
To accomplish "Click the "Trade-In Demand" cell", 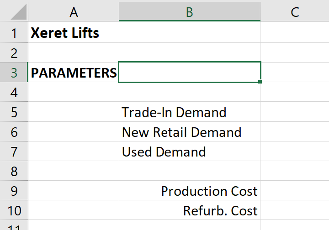I will [190, 112].
